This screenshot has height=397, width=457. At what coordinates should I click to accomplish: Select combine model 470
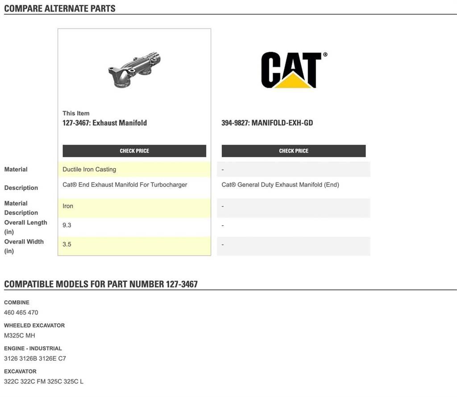pos(33,312)
